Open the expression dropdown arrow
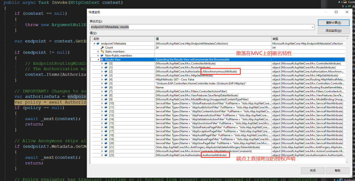Screen dimensions: 355x181 pos(313,27)
